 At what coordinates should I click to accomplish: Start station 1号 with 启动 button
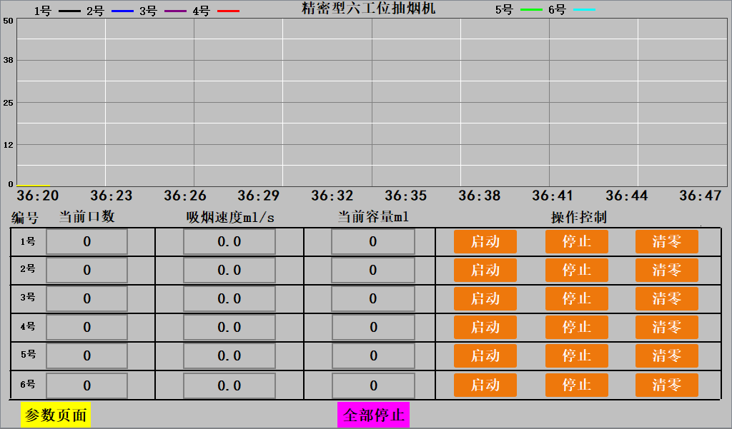pyautogui.click(x=485, y=241)
